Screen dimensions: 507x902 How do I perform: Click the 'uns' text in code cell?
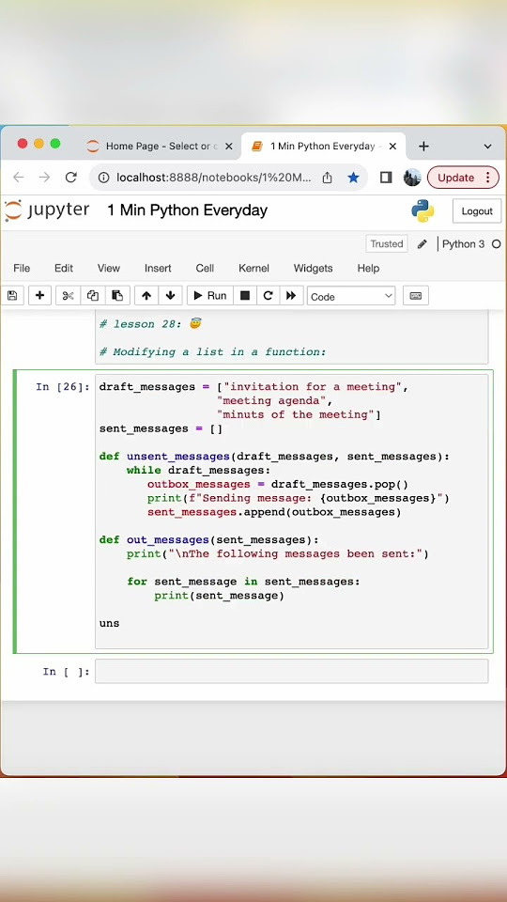(x=109, y=623)
